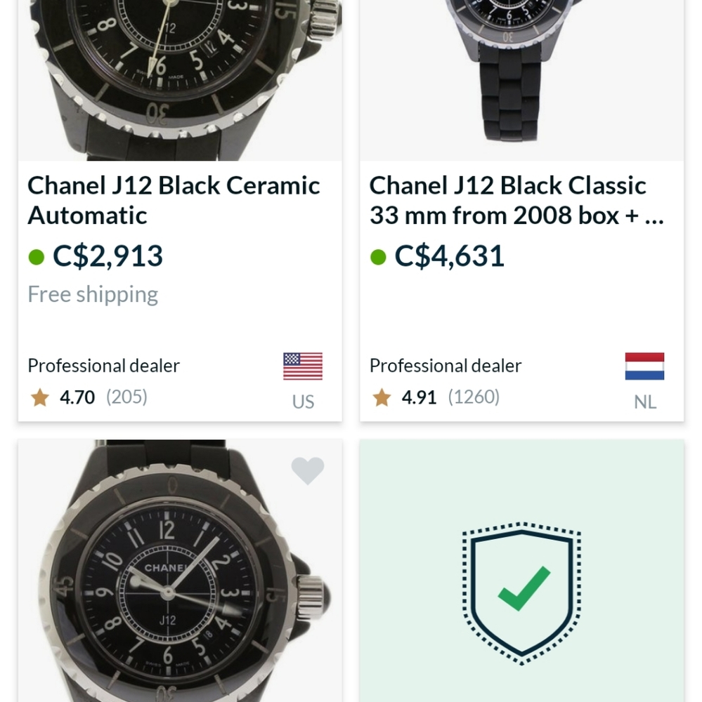702x702 pixels.
Task: Favorite the third watch with heart icon
Action: click(308, 470)
